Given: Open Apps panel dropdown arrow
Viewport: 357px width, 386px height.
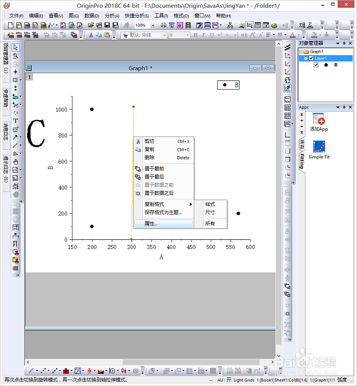Looking at the screenshot, I should pos(338,107).
